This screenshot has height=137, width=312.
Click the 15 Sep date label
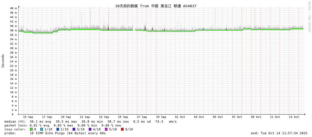(x=28, y=117)
